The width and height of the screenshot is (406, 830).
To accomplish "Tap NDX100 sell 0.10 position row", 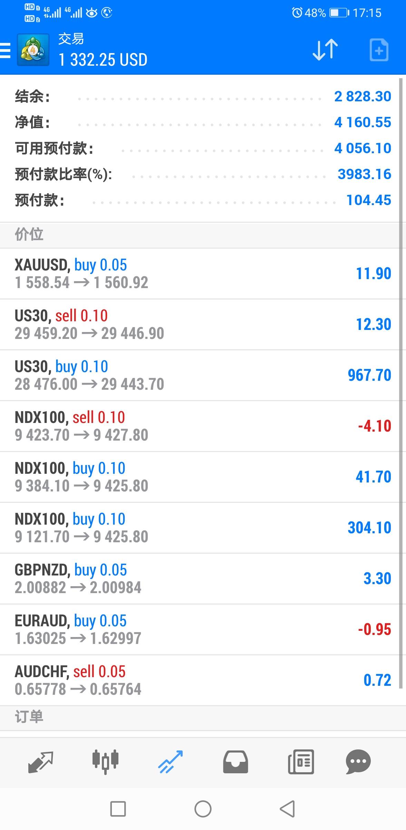I will (x=200, y=426).
